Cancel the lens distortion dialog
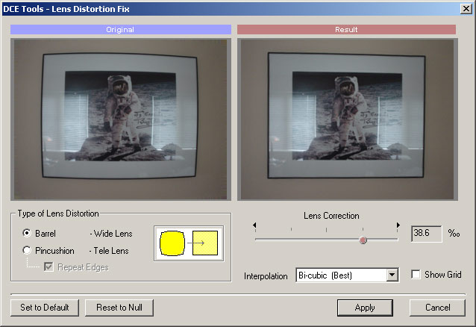 (x=437, y=308)
